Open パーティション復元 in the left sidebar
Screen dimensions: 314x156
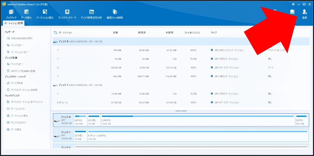coord(17,116)
